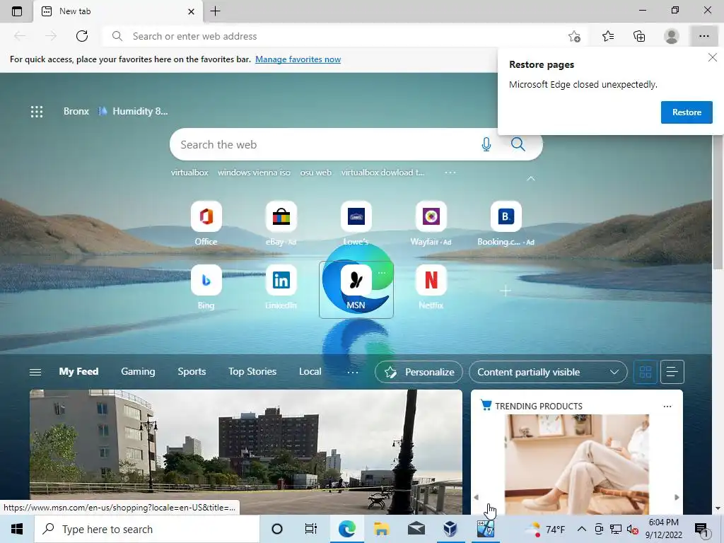Open the featured news photo card
This screenshot has height=543, width=724.
245,452
